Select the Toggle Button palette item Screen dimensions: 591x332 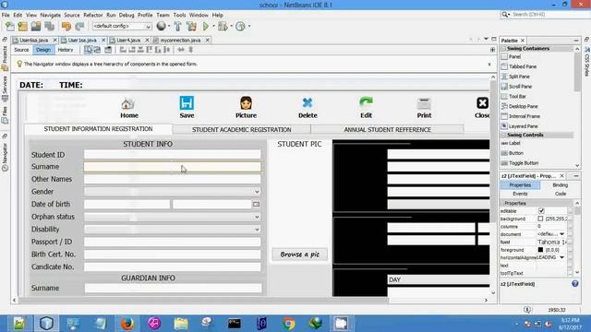(x=524, y=163)
